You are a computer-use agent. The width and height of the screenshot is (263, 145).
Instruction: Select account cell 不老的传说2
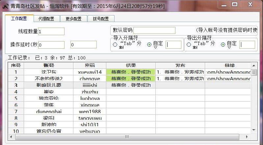tap(49, 79)
